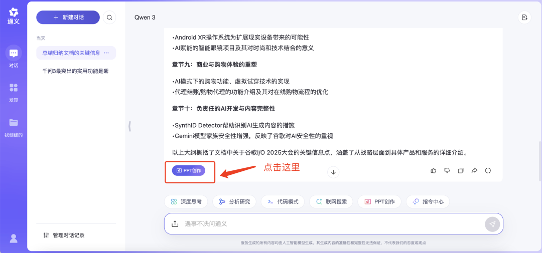Viewport: 542px width, 253px height.
Task: Click the send message button
Action: click(492, 224)
